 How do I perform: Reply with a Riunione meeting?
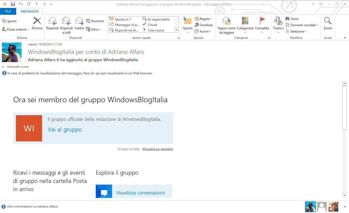tap(95, 21)
